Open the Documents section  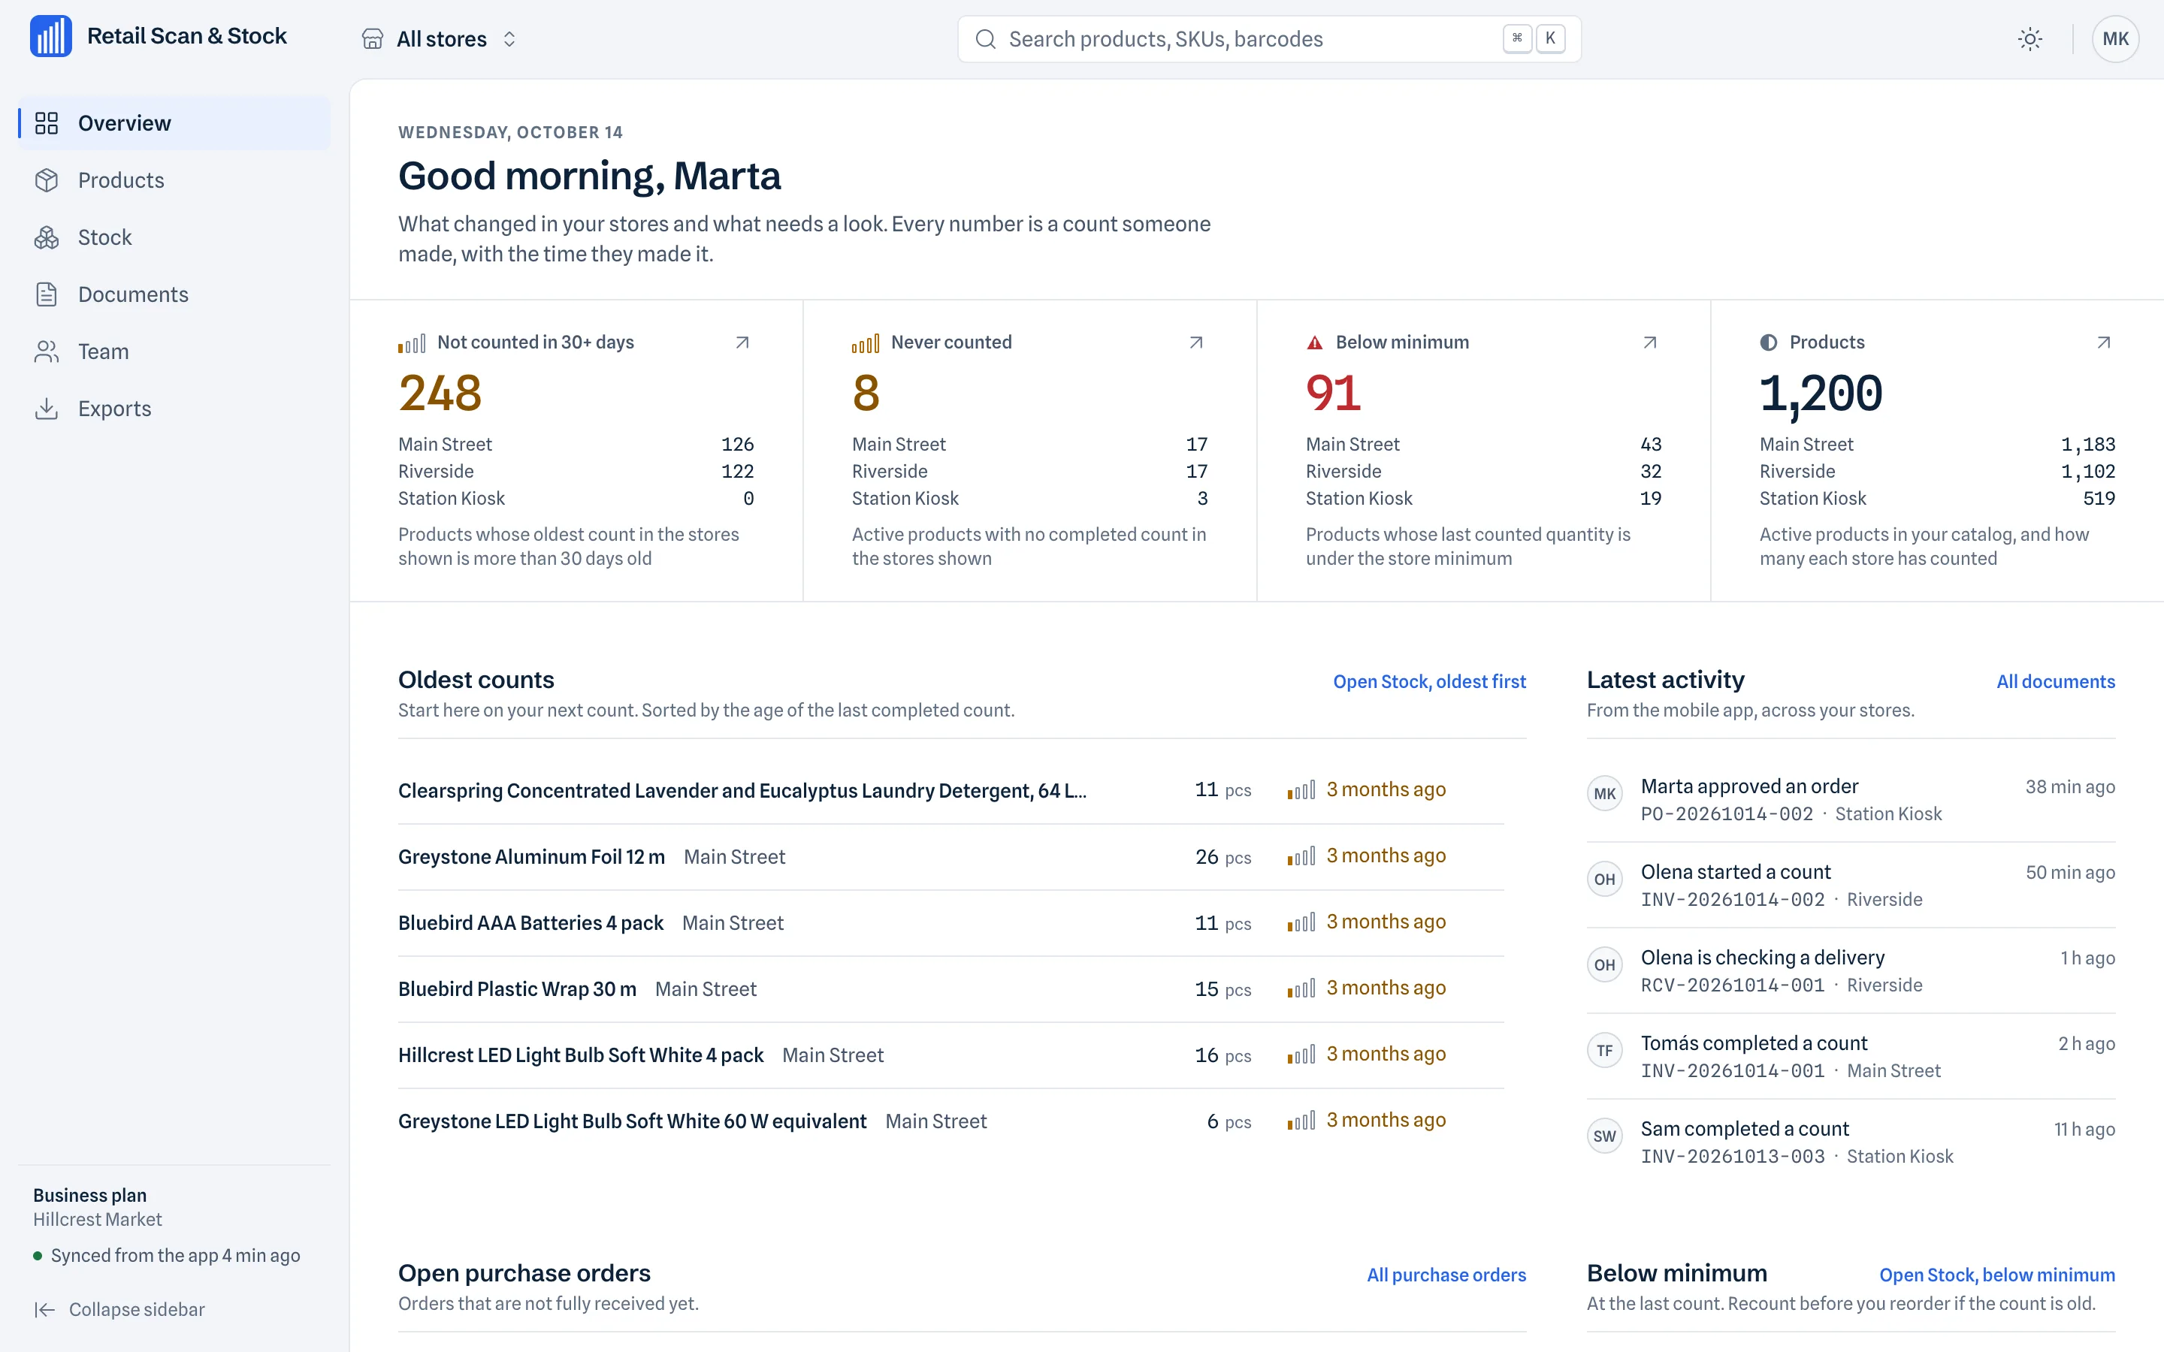174,294
